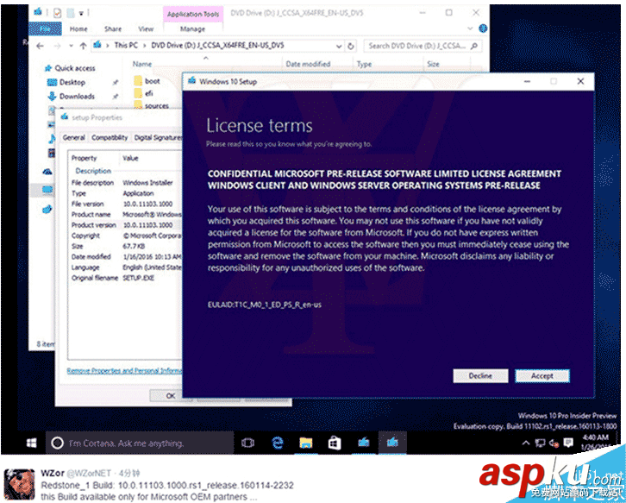Image resolution: width=626 pixels, height=503 pixels.
Task: Click This PC in address breadcrumb
Action: 126,45
